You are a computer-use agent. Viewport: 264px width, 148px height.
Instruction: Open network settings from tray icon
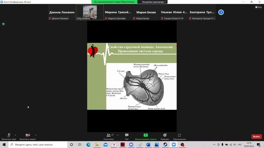231,144
